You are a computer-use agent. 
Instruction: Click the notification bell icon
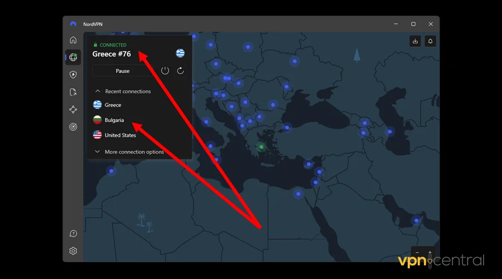click(431, 41)
